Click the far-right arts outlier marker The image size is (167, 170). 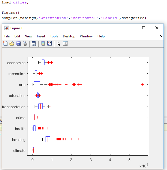(x=142, y=84)
